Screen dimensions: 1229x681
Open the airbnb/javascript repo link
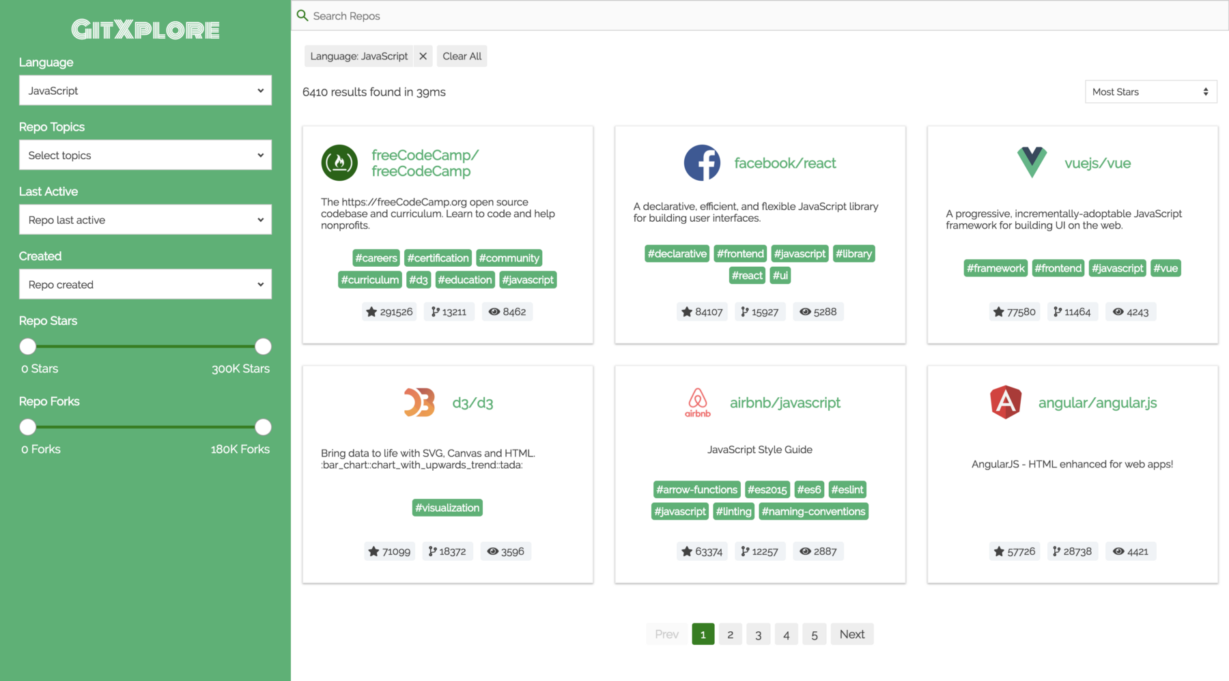(785, 403)
